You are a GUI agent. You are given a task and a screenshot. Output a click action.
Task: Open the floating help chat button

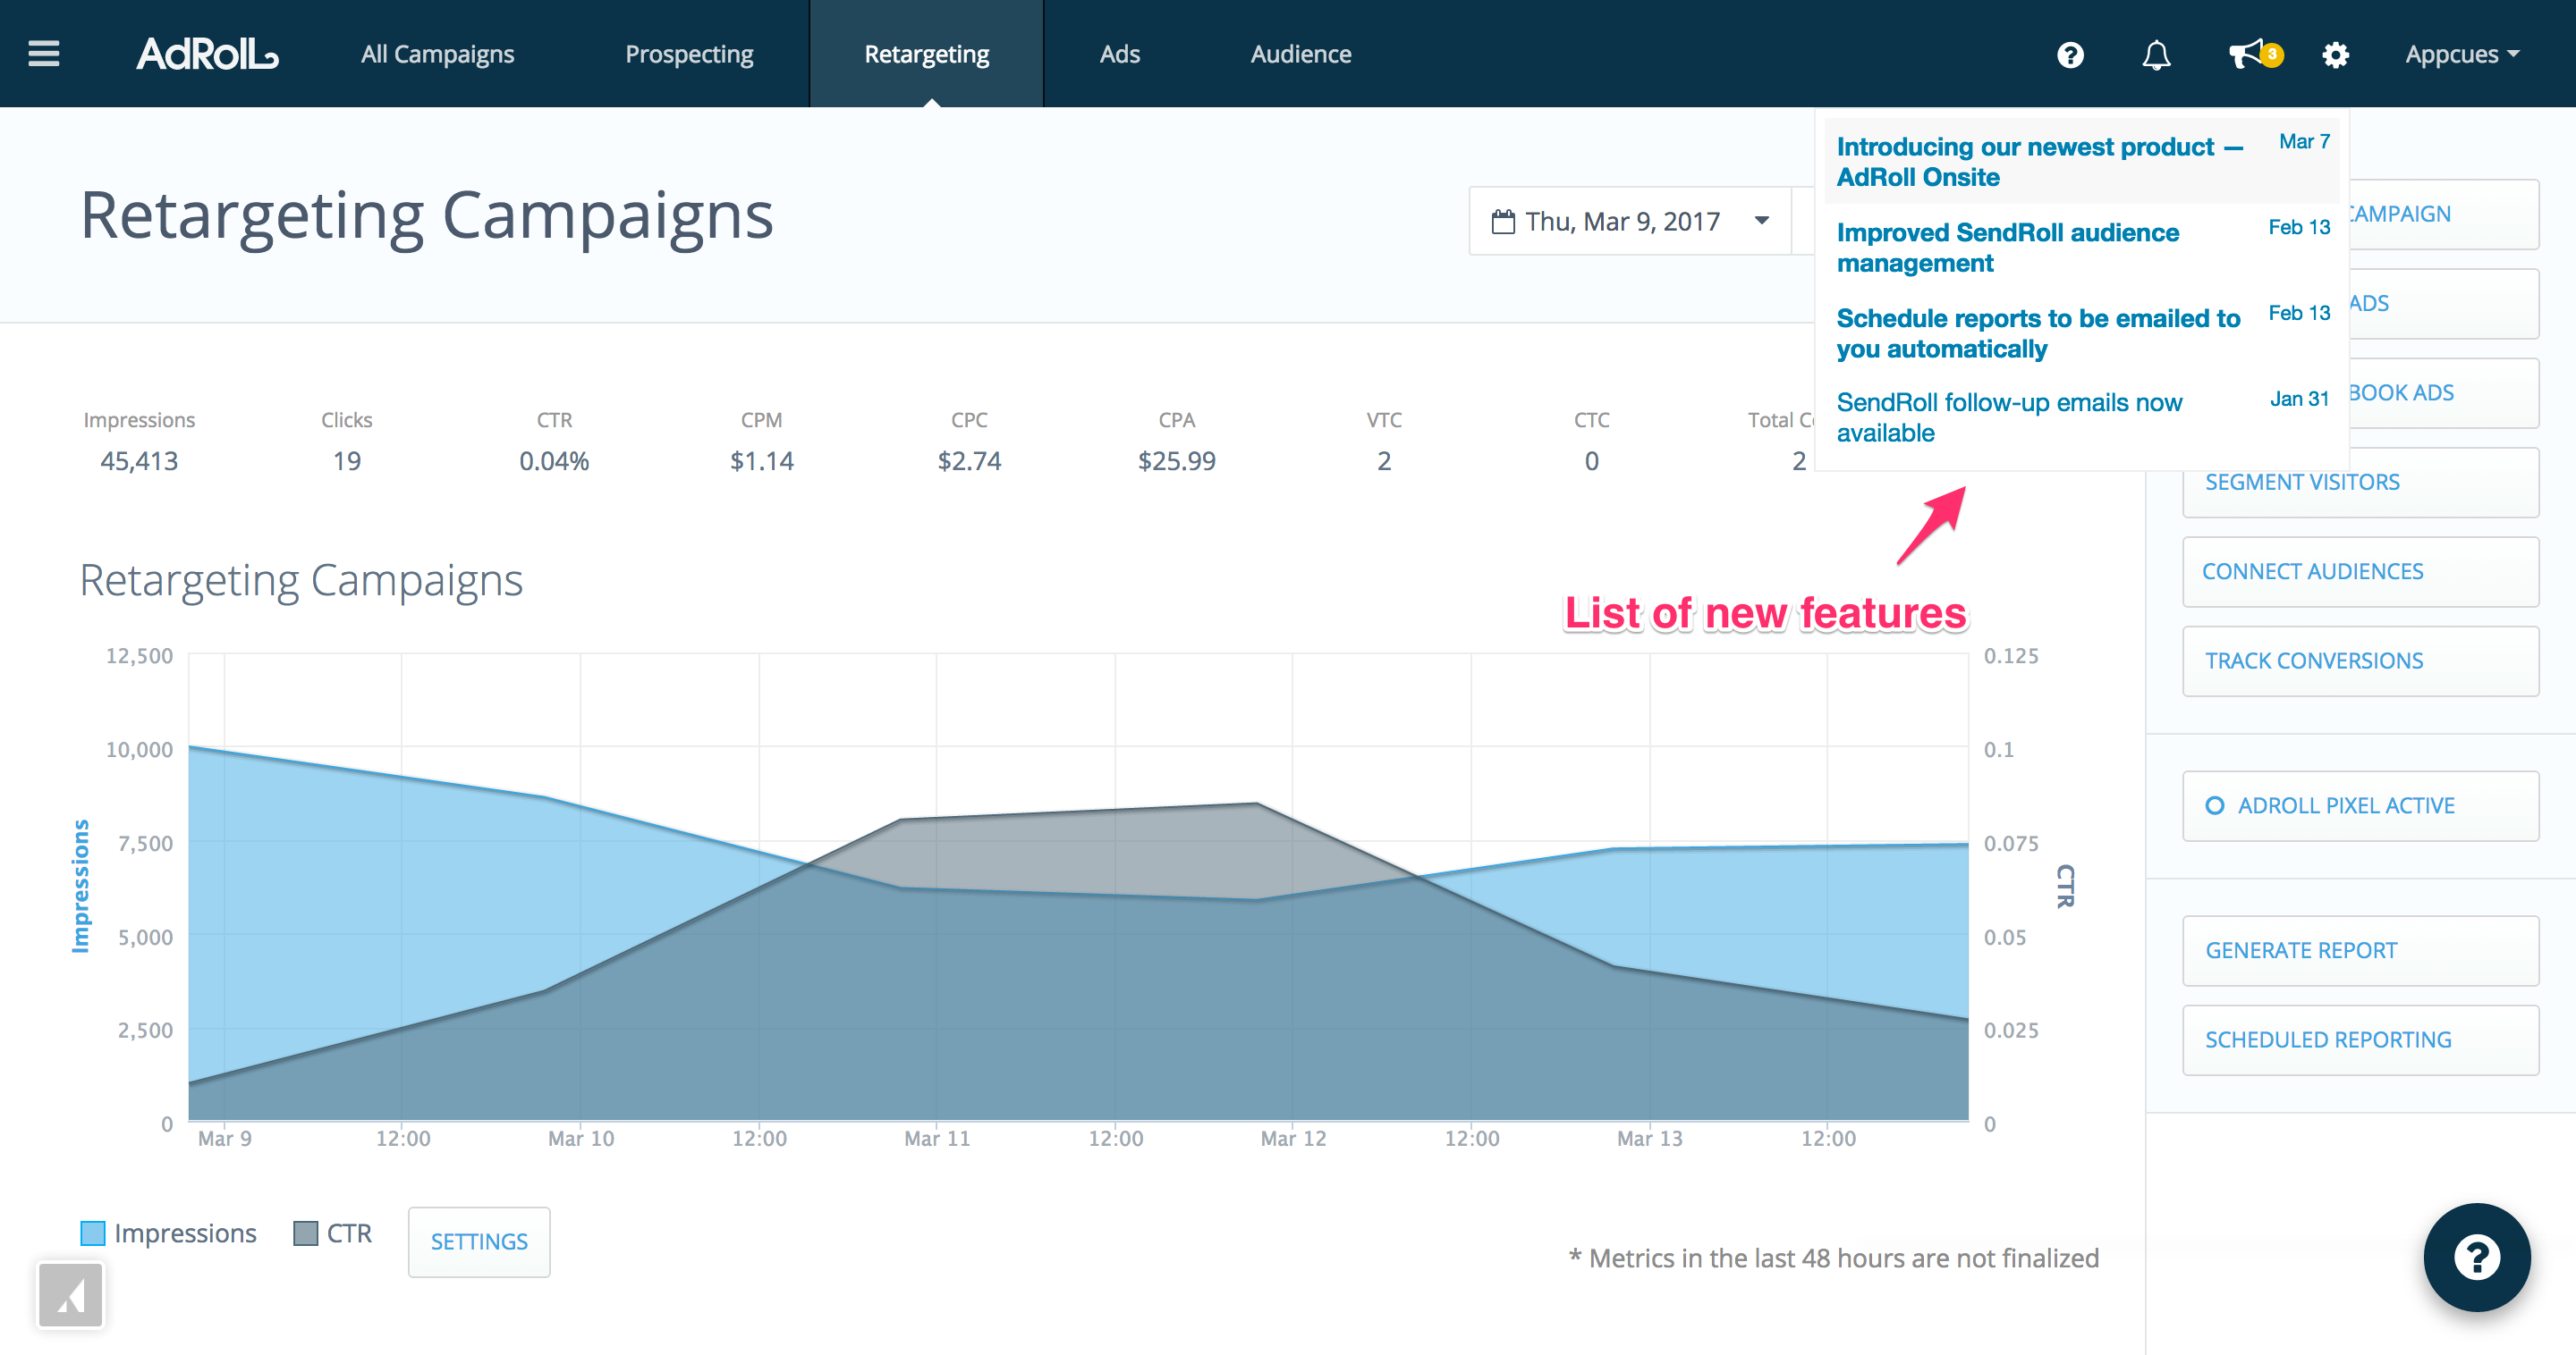2476,1257
